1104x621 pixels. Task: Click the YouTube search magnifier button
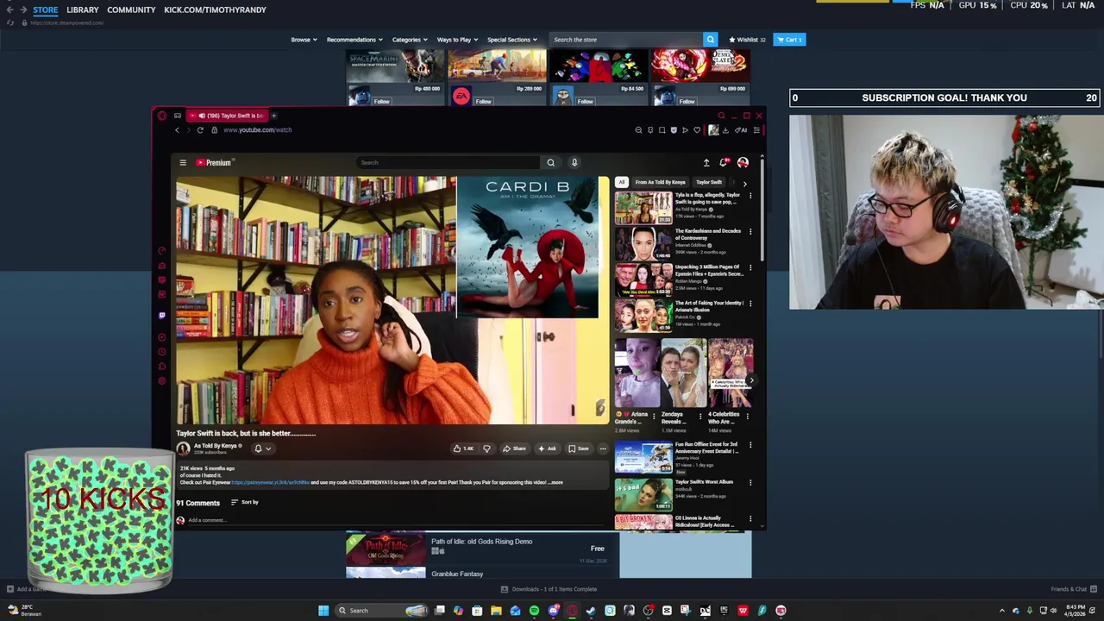tap(550, 162)
